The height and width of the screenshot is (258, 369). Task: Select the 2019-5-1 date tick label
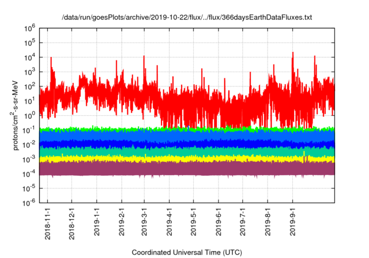click(x=194, y=221)
